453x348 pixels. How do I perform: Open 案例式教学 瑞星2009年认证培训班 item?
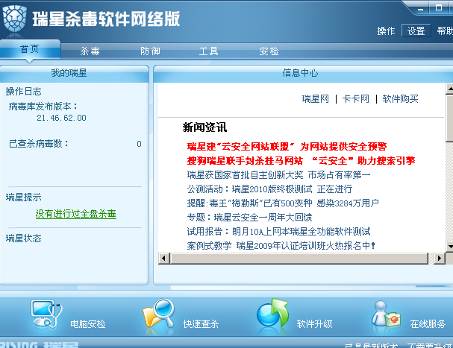click(281, 246)
